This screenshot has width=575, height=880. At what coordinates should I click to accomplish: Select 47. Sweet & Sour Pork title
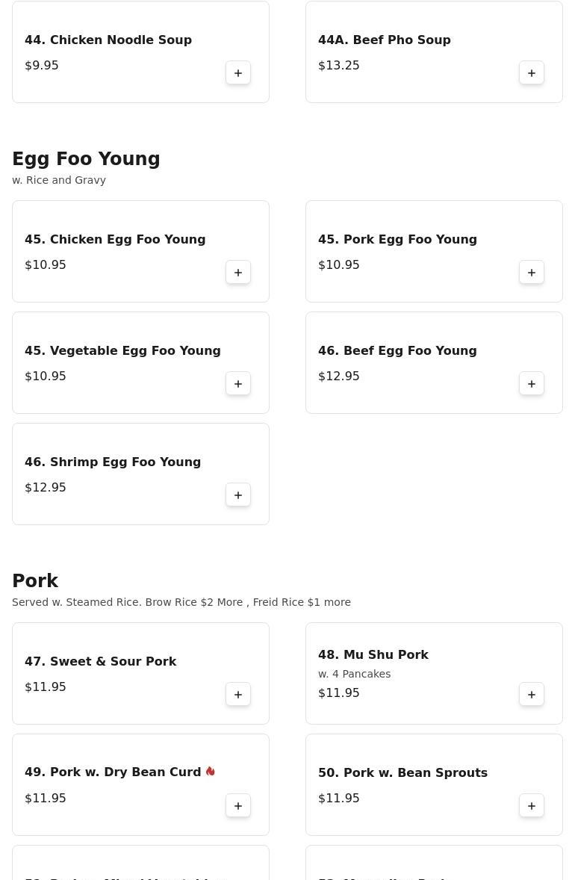(x=100, y=662)
